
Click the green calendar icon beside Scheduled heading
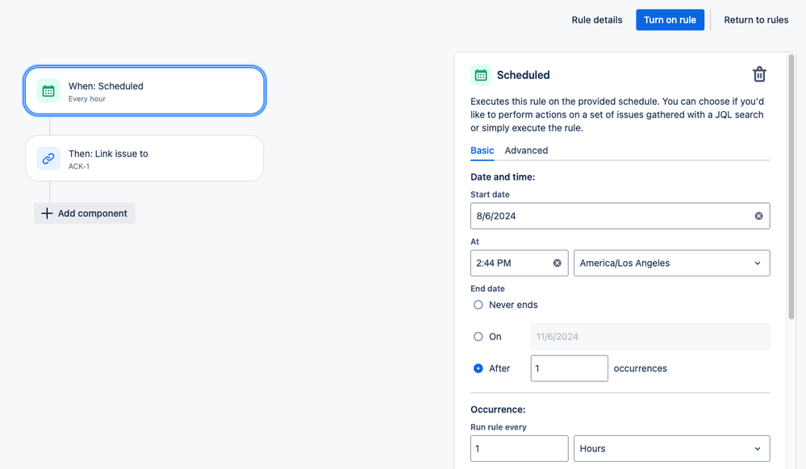click(481, 75)
